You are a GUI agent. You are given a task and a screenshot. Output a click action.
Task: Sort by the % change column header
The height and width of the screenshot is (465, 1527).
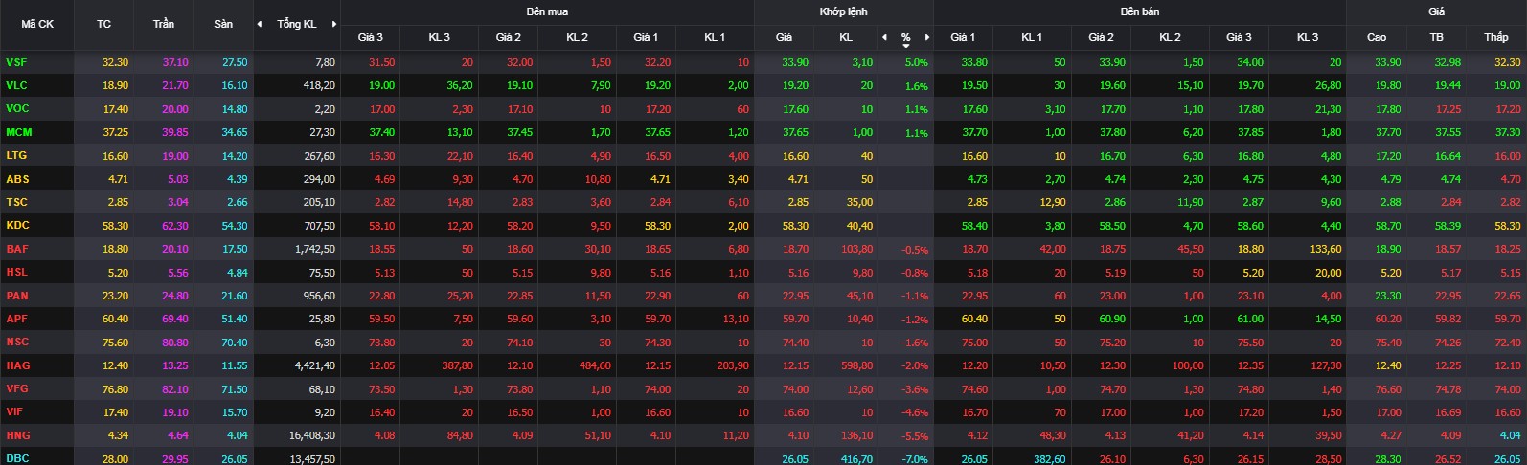(905, 37)
